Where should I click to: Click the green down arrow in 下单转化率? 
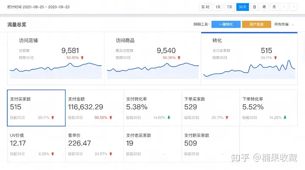pos(285,117)
